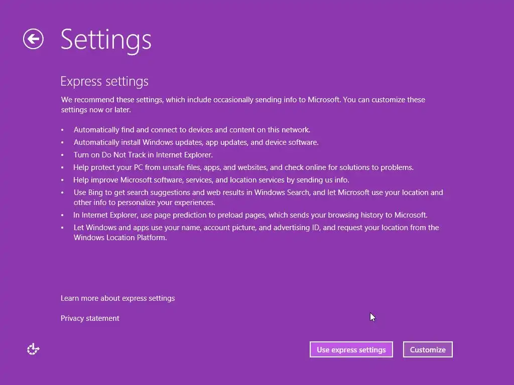Click the 'In Internet Explorer, use page prediction' line

click(x=250, y=215)
